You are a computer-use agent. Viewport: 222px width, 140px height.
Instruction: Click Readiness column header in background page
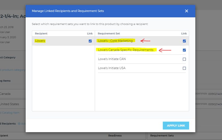[115, 136]
